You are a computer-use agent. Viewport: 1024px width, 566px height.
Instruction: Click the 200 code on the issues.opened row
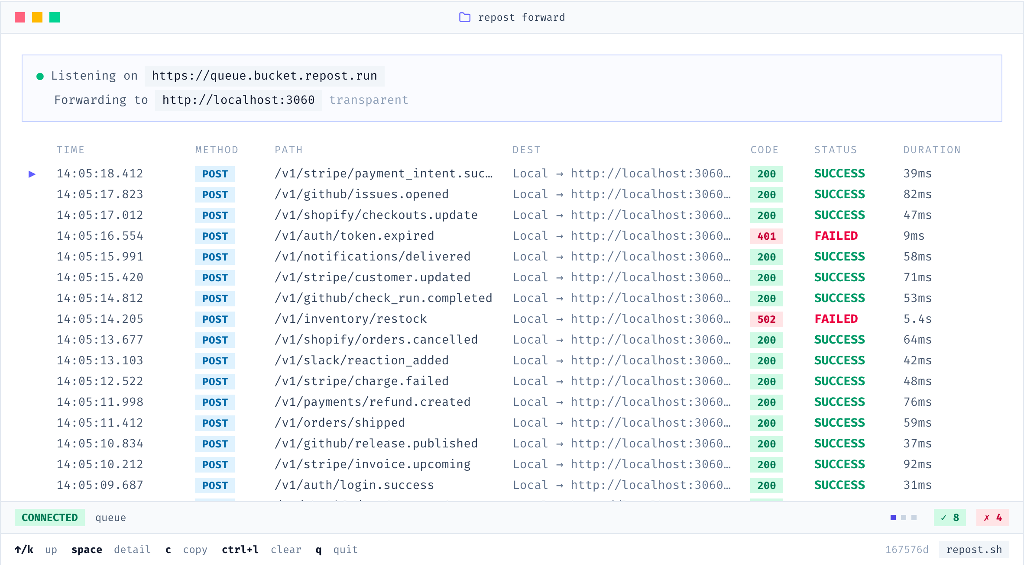pos(766,195)
